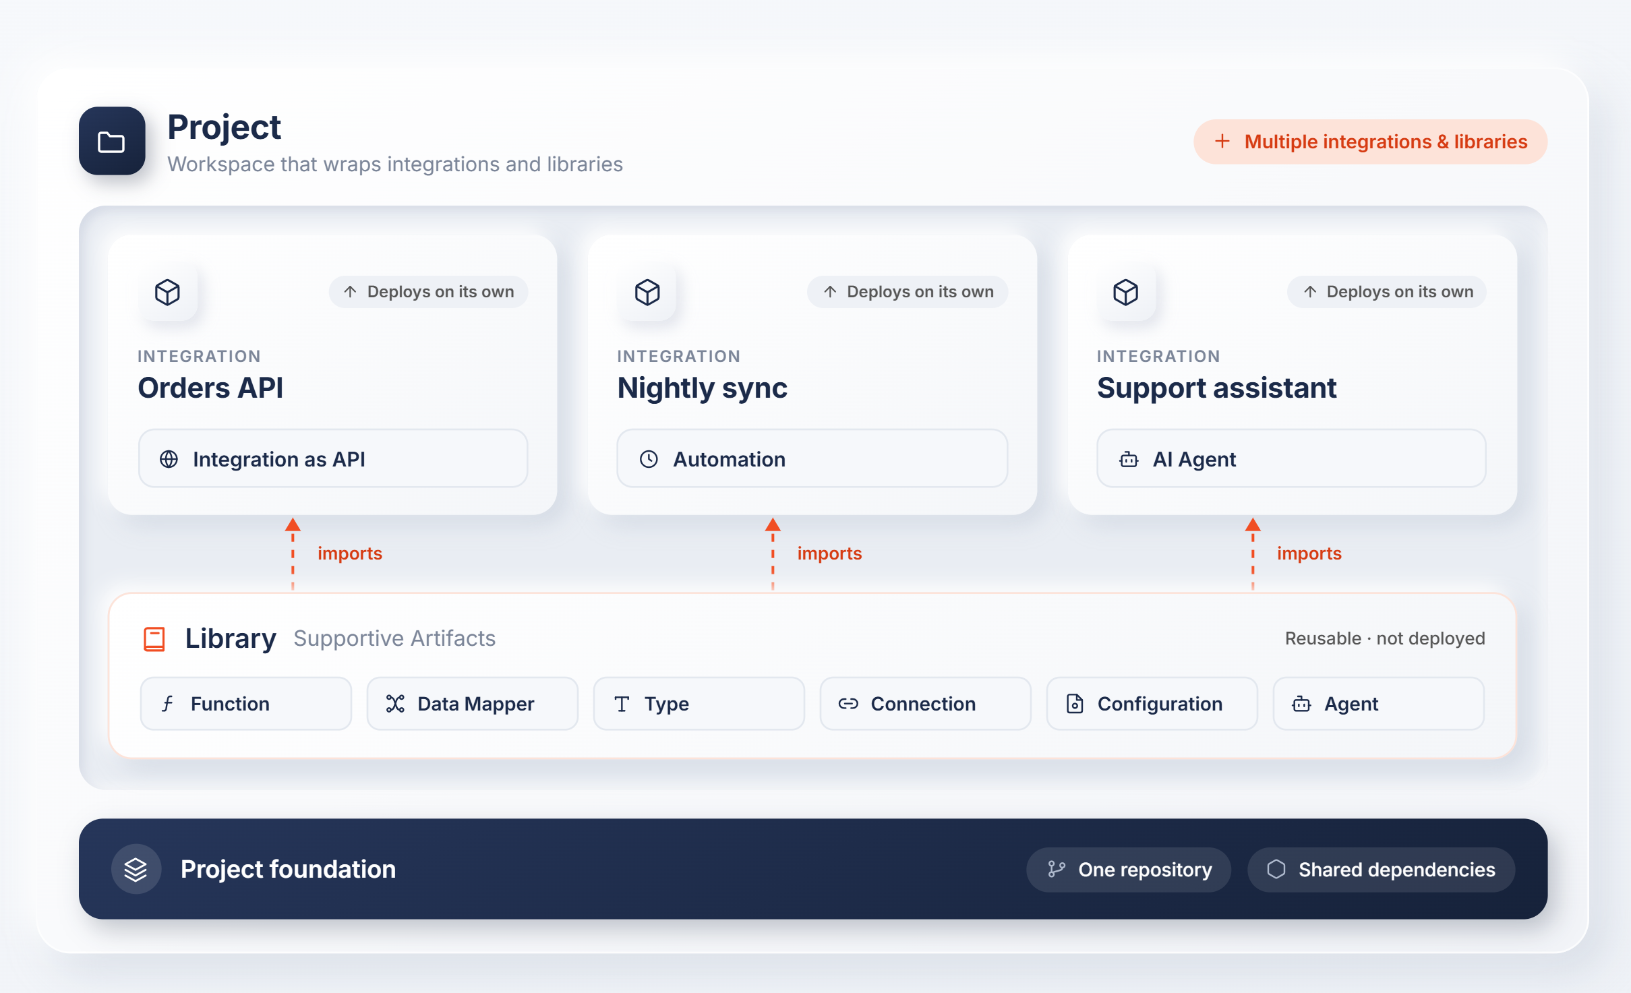The image size is (1631, 993).
Task: Click Workspace that wraps integrations and libraries
Action: point(395,164)
